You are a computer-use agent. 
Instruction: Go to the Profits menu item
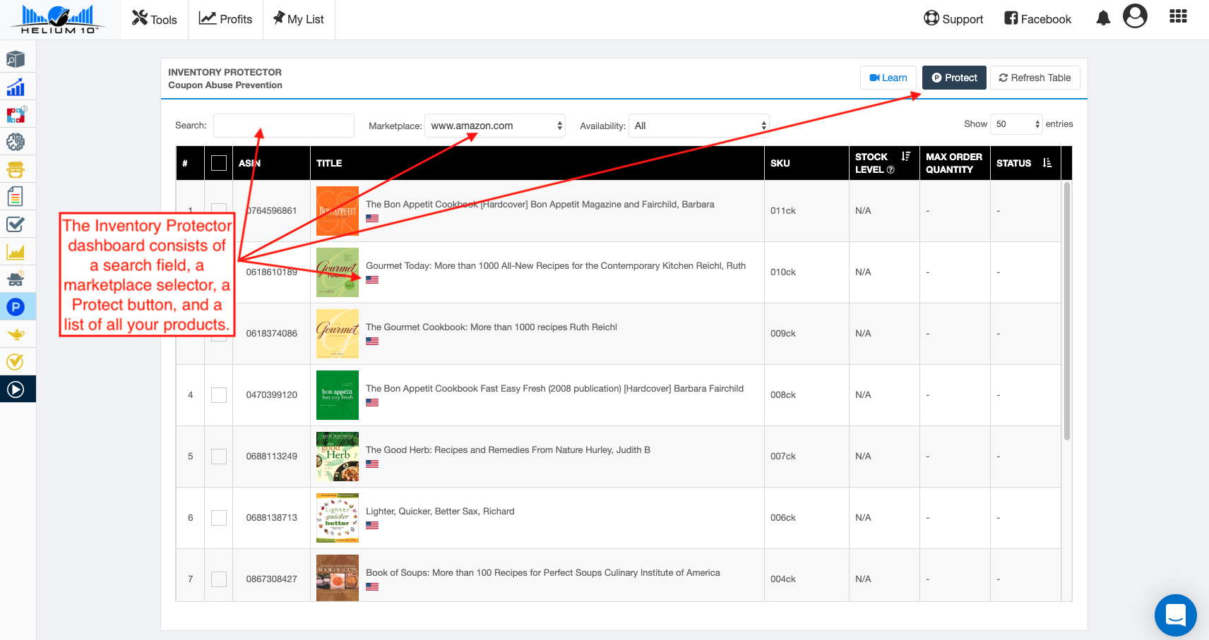click(x=226, y=19)
